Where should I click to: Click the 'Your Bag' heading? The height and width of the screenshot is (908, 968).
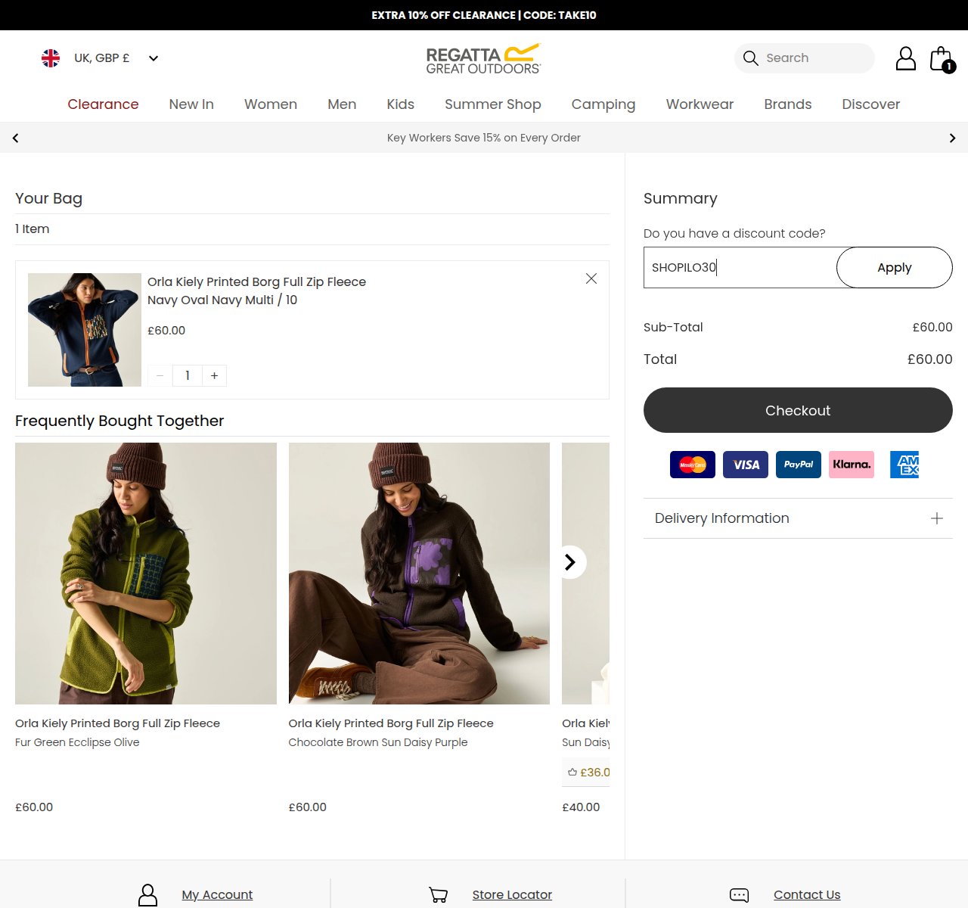[x=48, y=198]
